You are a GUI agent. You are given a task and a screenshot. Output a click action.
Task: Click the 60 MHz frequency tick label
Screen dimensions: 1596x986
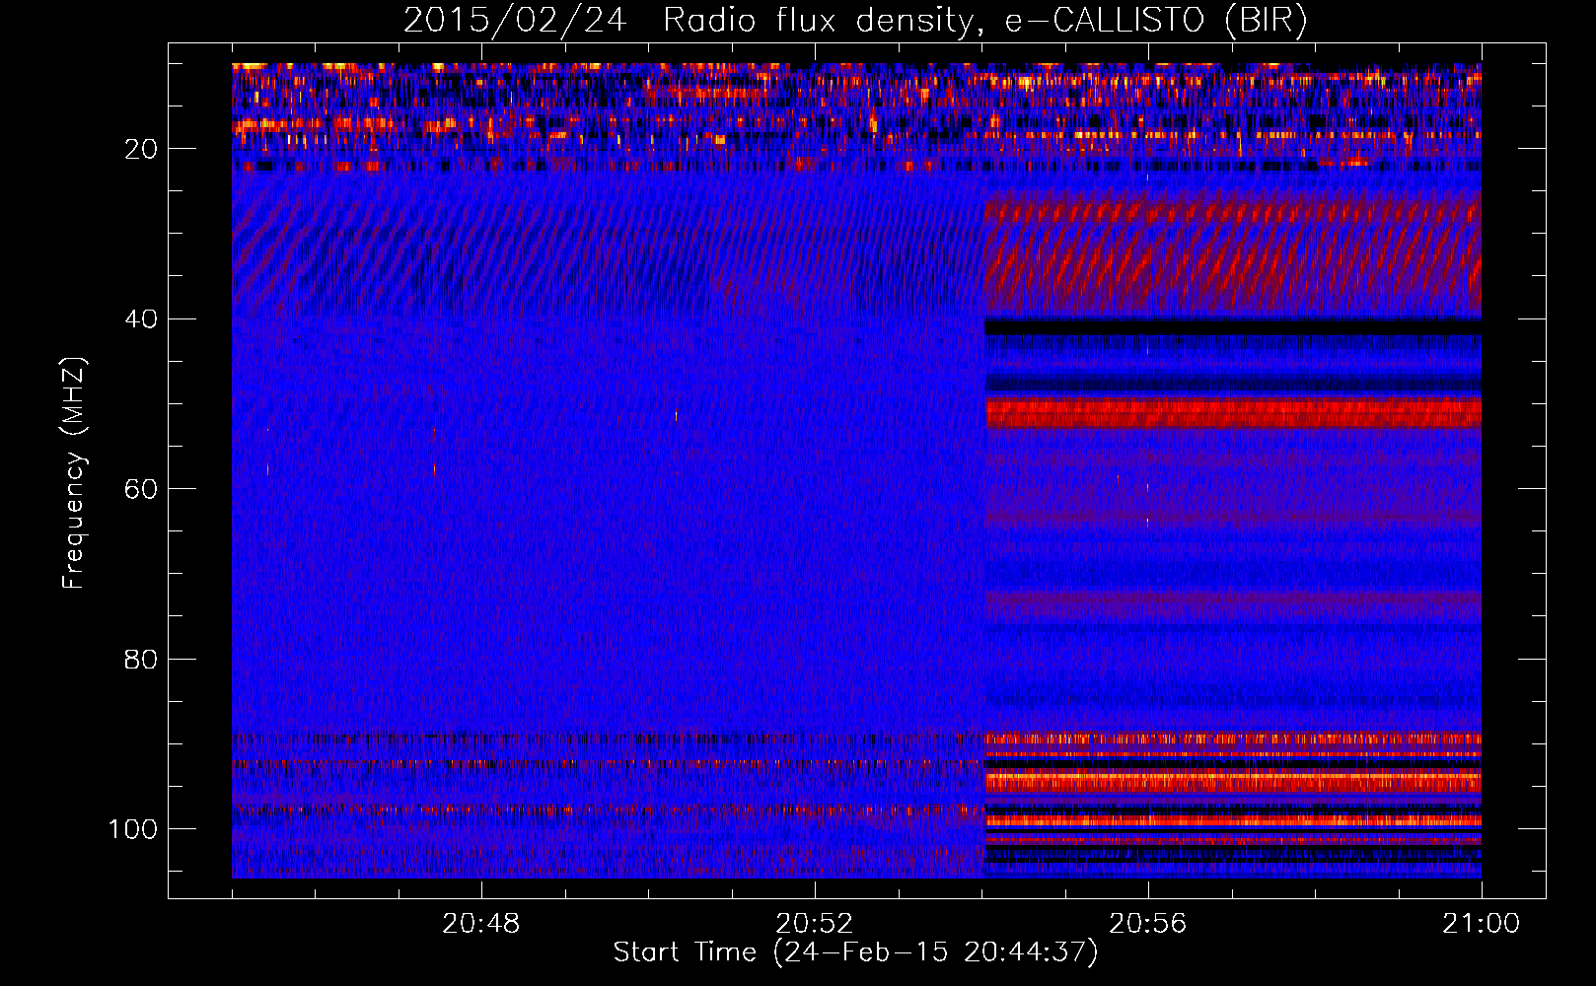click(141, 489)
